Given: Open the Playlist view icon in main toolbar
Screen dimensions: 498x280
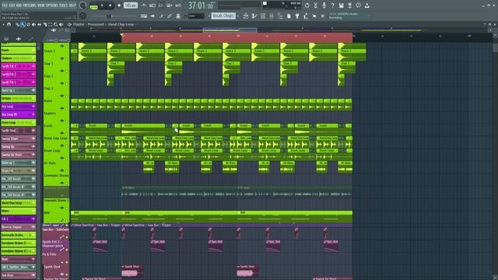Looking at the screenshot, I should coord(246,16).
